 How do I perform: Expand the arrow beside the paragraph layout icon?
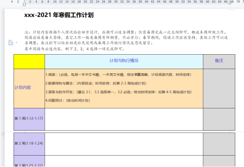pos(16,42)
